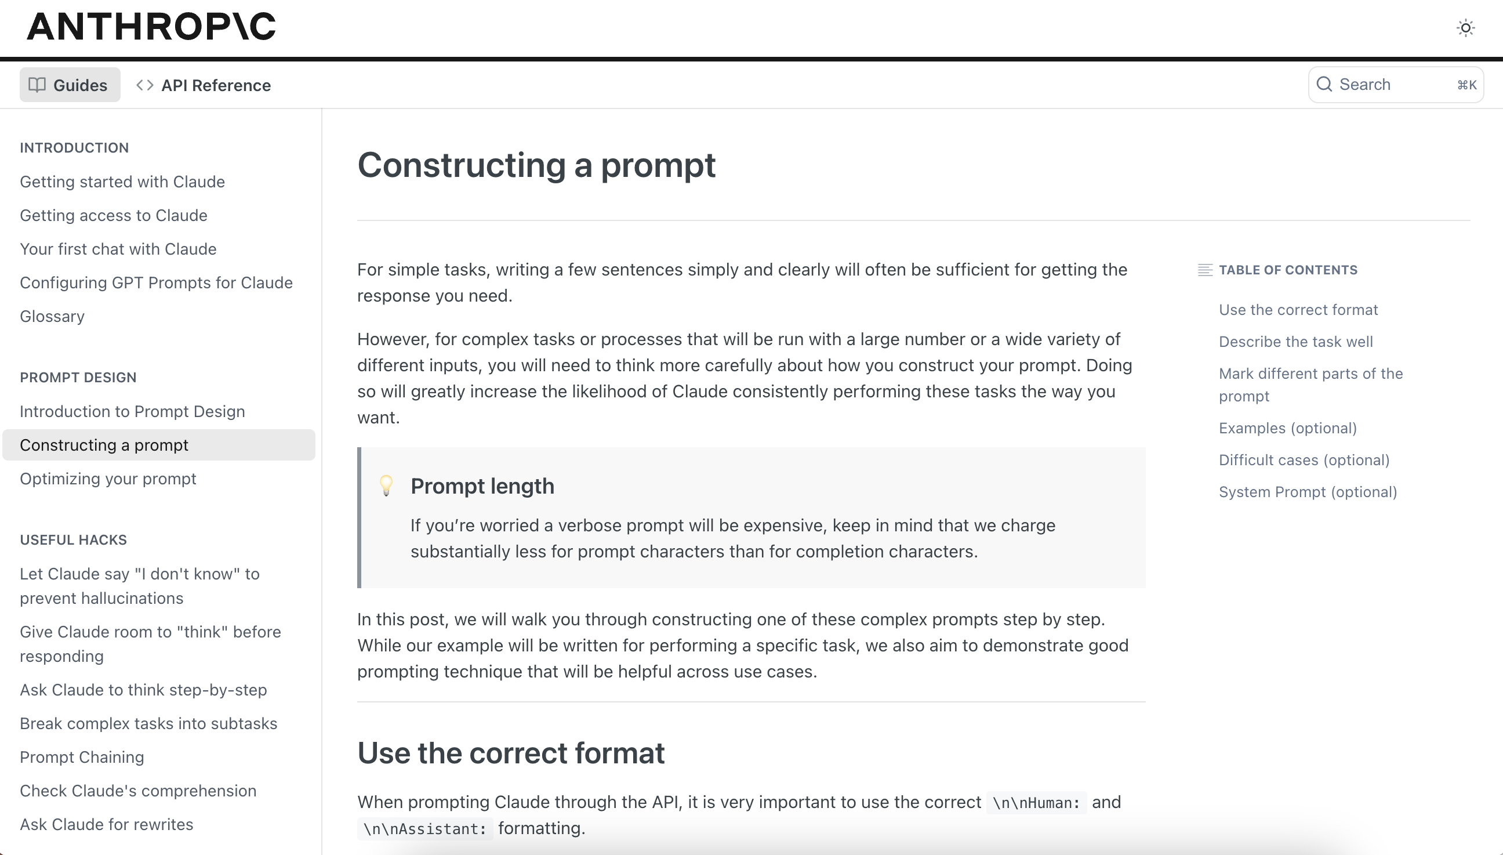
Task: Expand Examples optional section
Action: click(x=1288, y=426)
